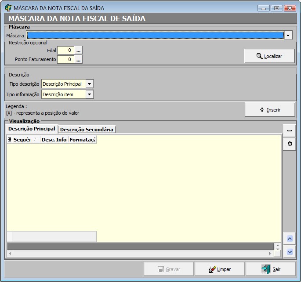Click into the Filial number field
This screenshot has width=301, height=282.
click(x=65, y=51)
